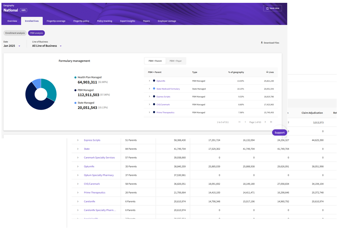Screen dimensions: 353x232
Task: Switch to Enrollment analysis pill
Action: [15, 33]
